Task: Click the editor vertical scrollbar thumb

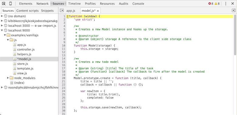Action: [235, 35]
